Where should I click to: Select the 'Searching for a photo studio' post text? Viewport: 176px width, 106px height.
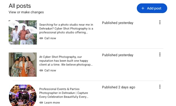[x=66, y=29]
